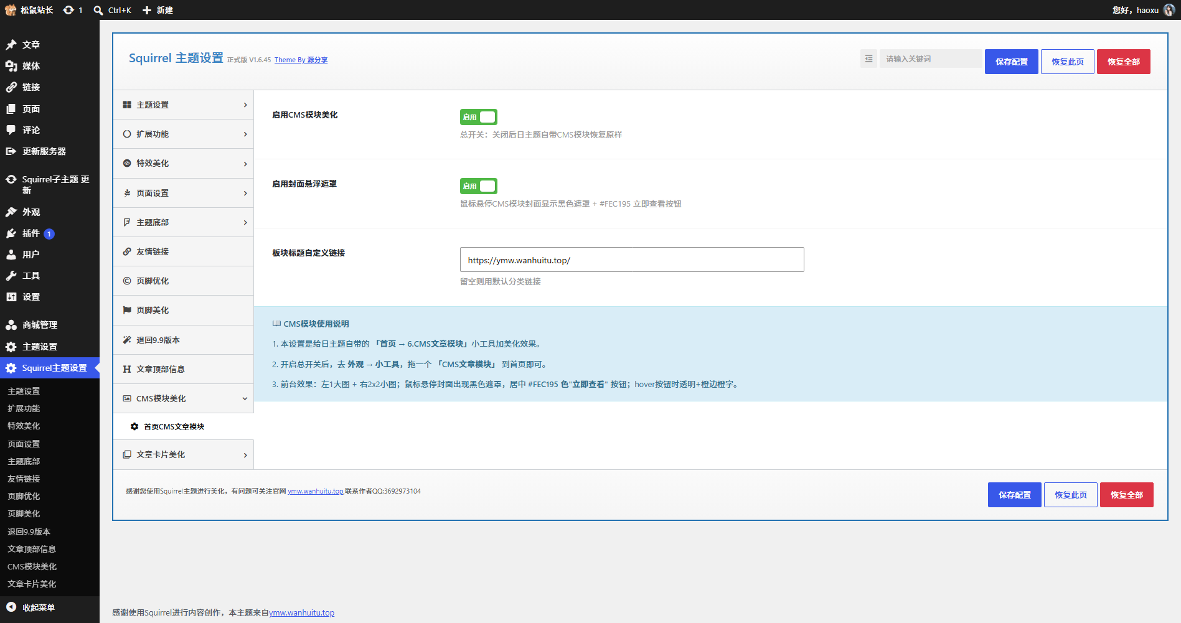The width and height of the screenshot is (1181, 623).
Task: Open the 媒体 media icon
Action: [11, 66]
